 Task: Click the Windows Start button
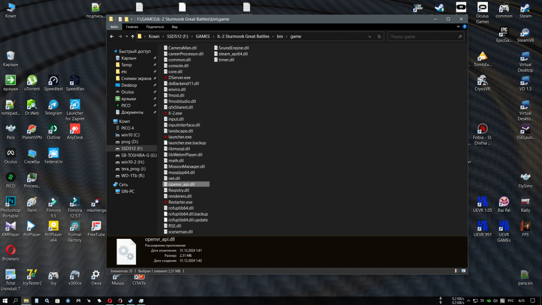tap(5, 301)
